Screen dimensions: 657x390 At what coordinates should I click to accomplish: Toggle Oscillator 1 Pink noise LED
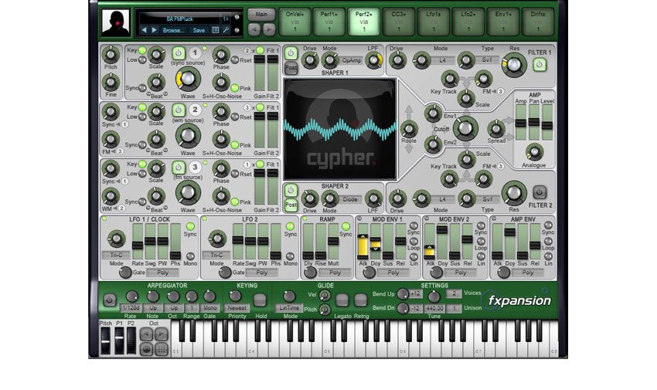[235, 88]
